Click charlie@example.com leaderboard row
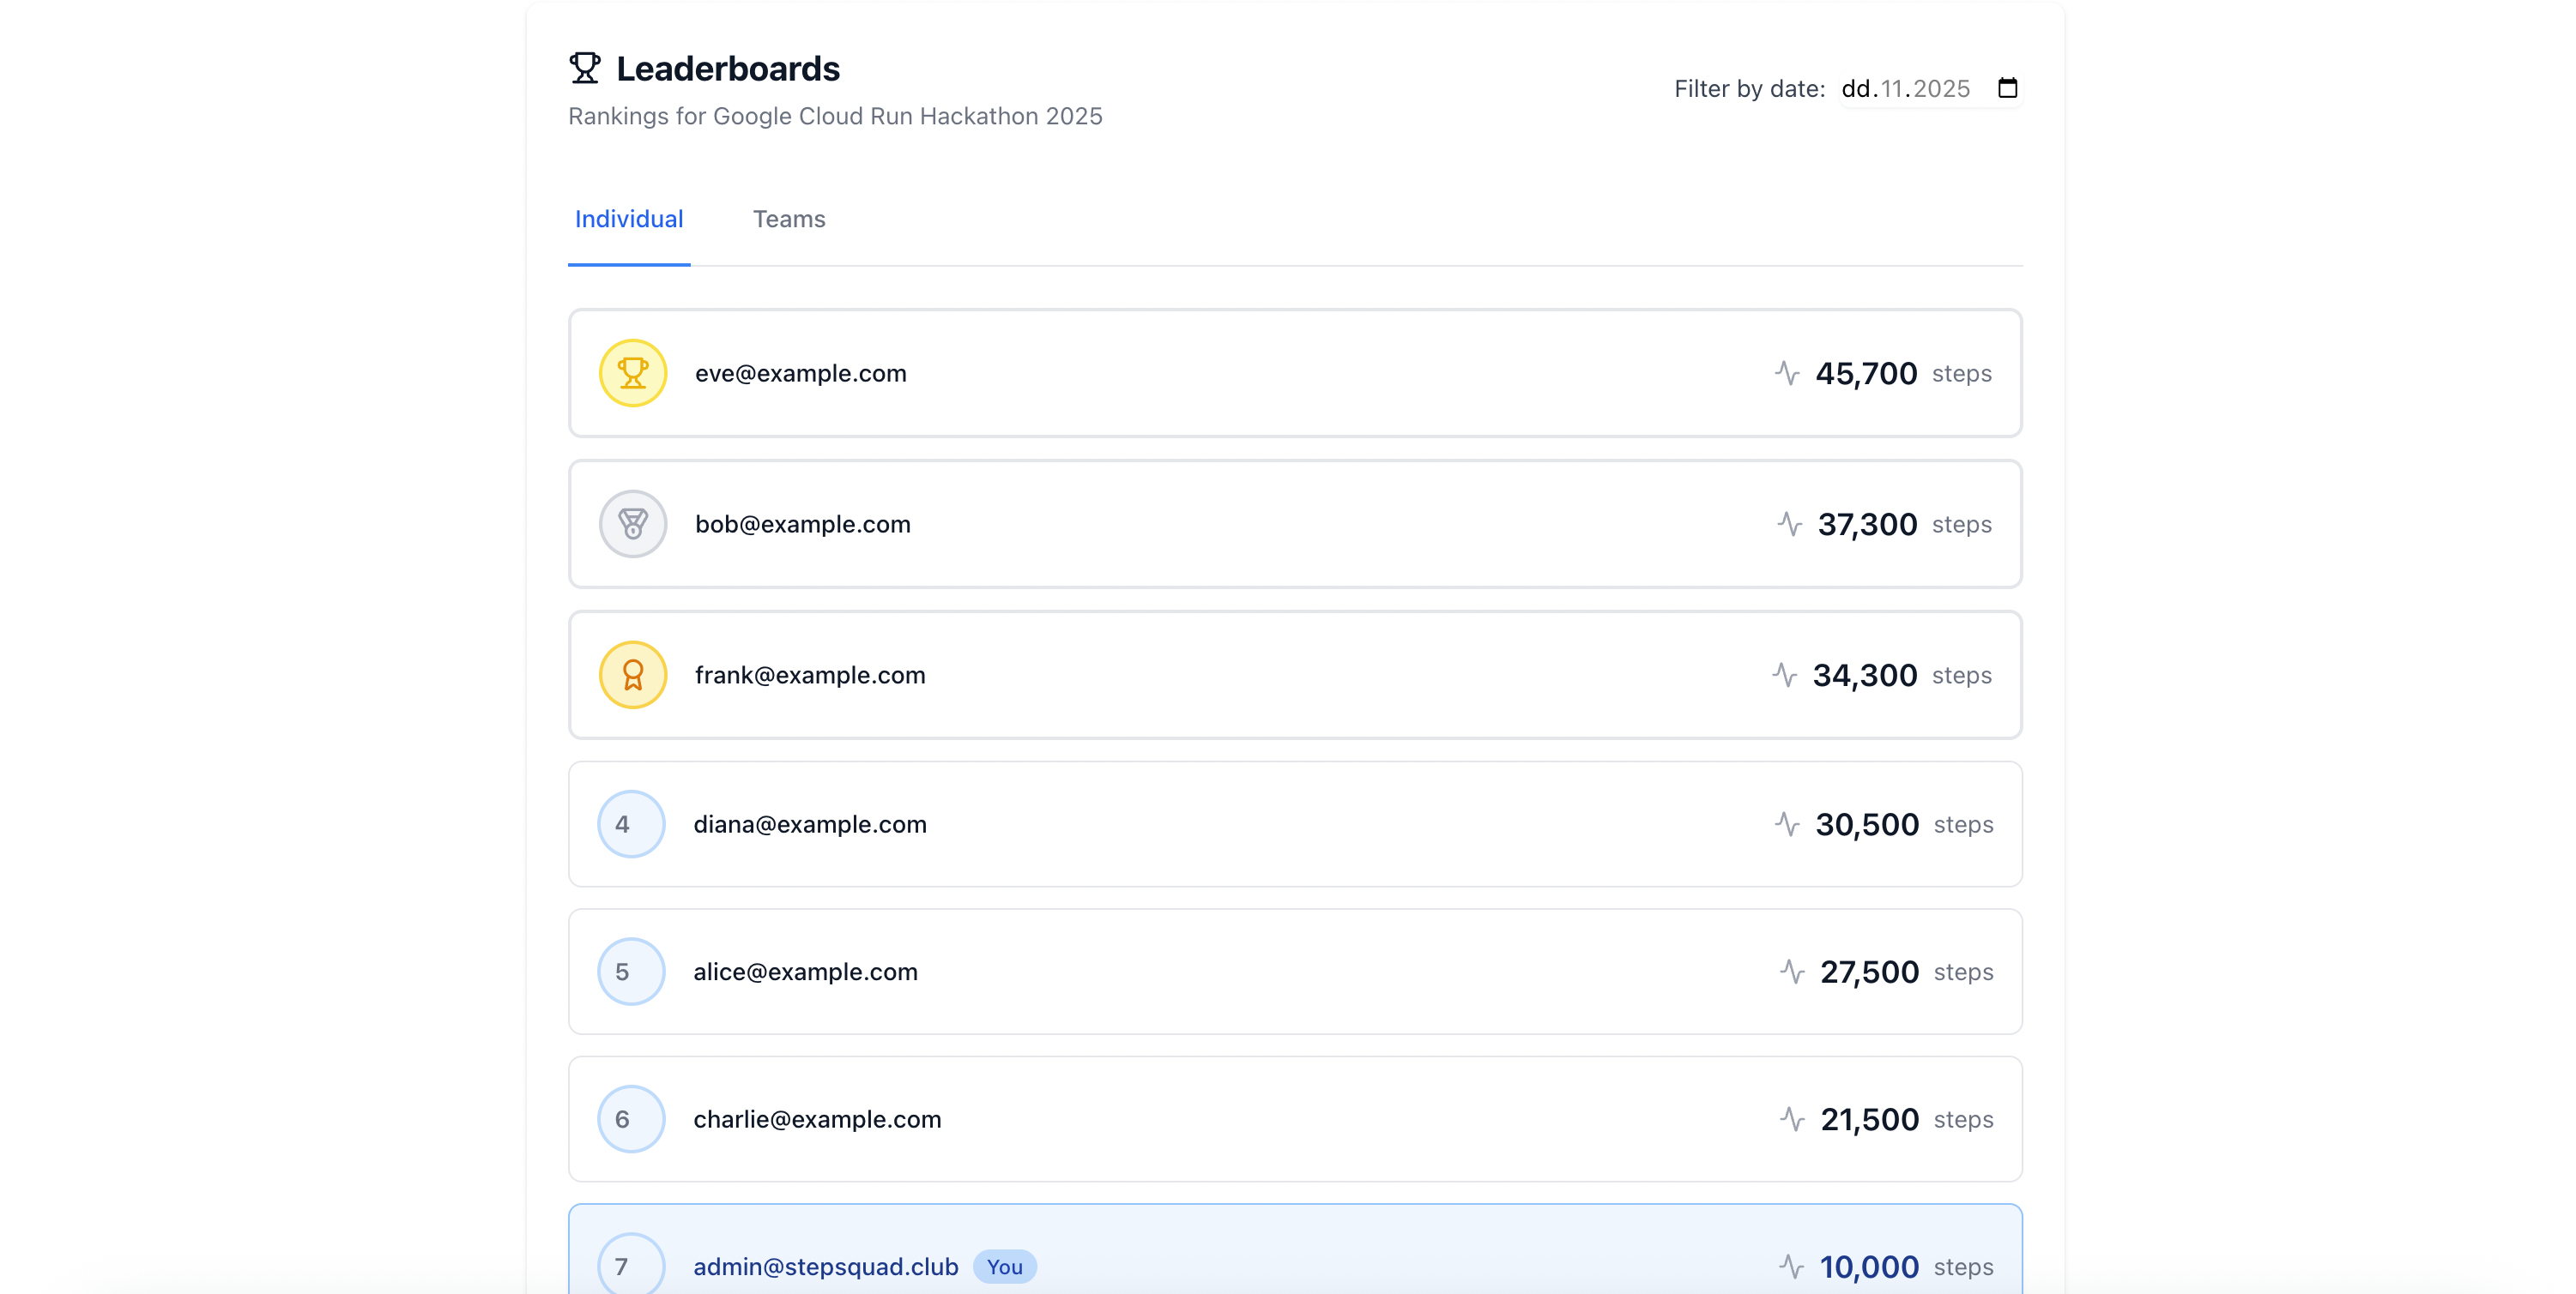The image size is (2576, 1294). [x=1294, y=1119]
